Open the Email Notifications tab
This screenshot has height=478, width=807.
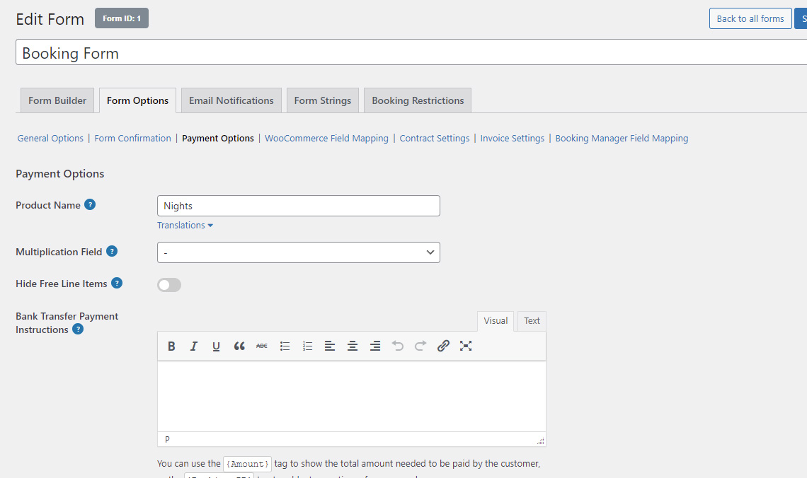pyautogui.click(x=231, y=100)
